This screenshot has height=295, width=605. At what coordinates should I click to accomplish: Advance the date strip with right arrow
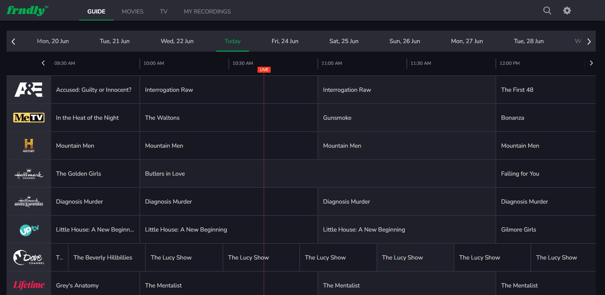coord(589,41)
